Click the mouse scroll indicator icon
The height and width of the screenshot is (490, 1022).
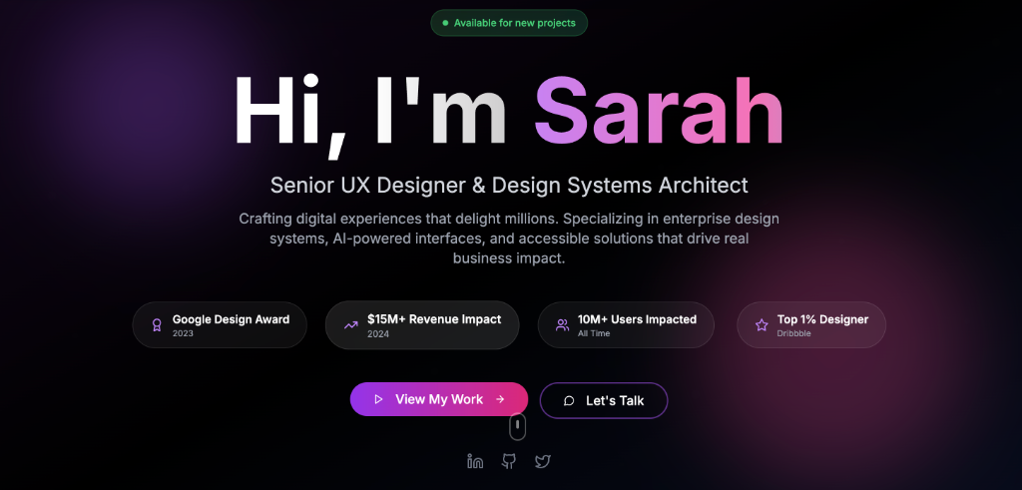tap(518, 426)
